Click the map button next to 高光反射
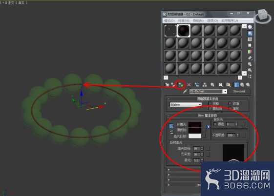 click(x=204, y=136)
